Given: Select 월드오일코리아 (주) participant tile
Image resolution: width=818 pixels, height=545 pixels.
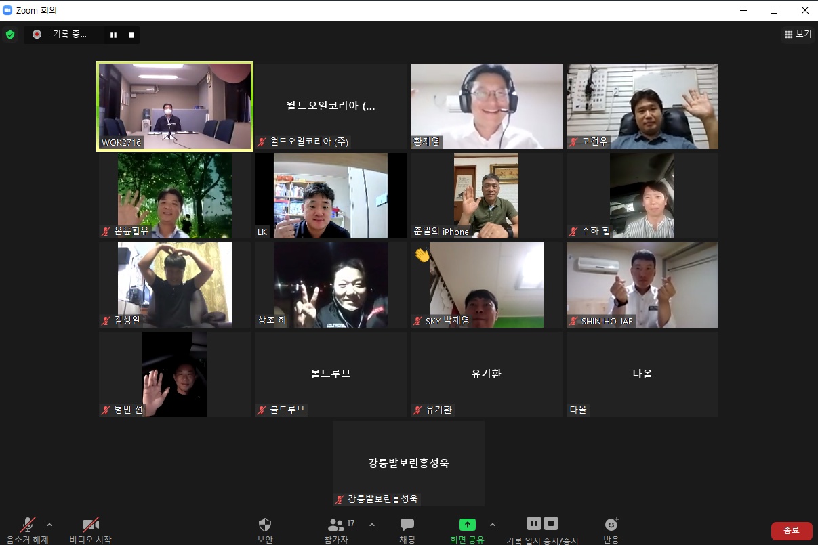Looking at the screenshot, I should tap(331, 106).
